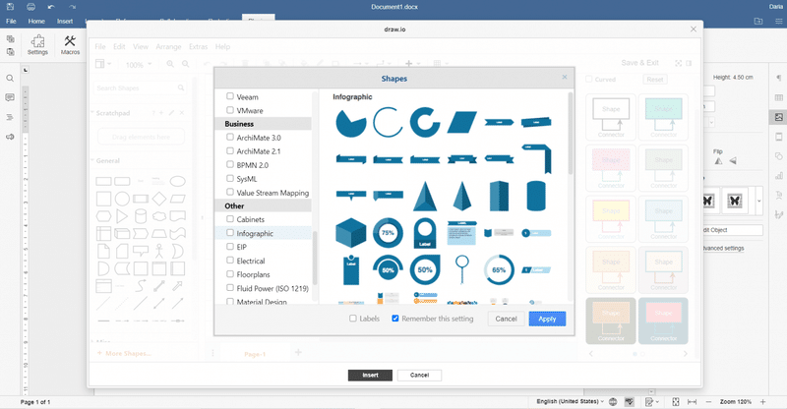
Task: Select the pie chart infographic shape
Action: (351, 123)
